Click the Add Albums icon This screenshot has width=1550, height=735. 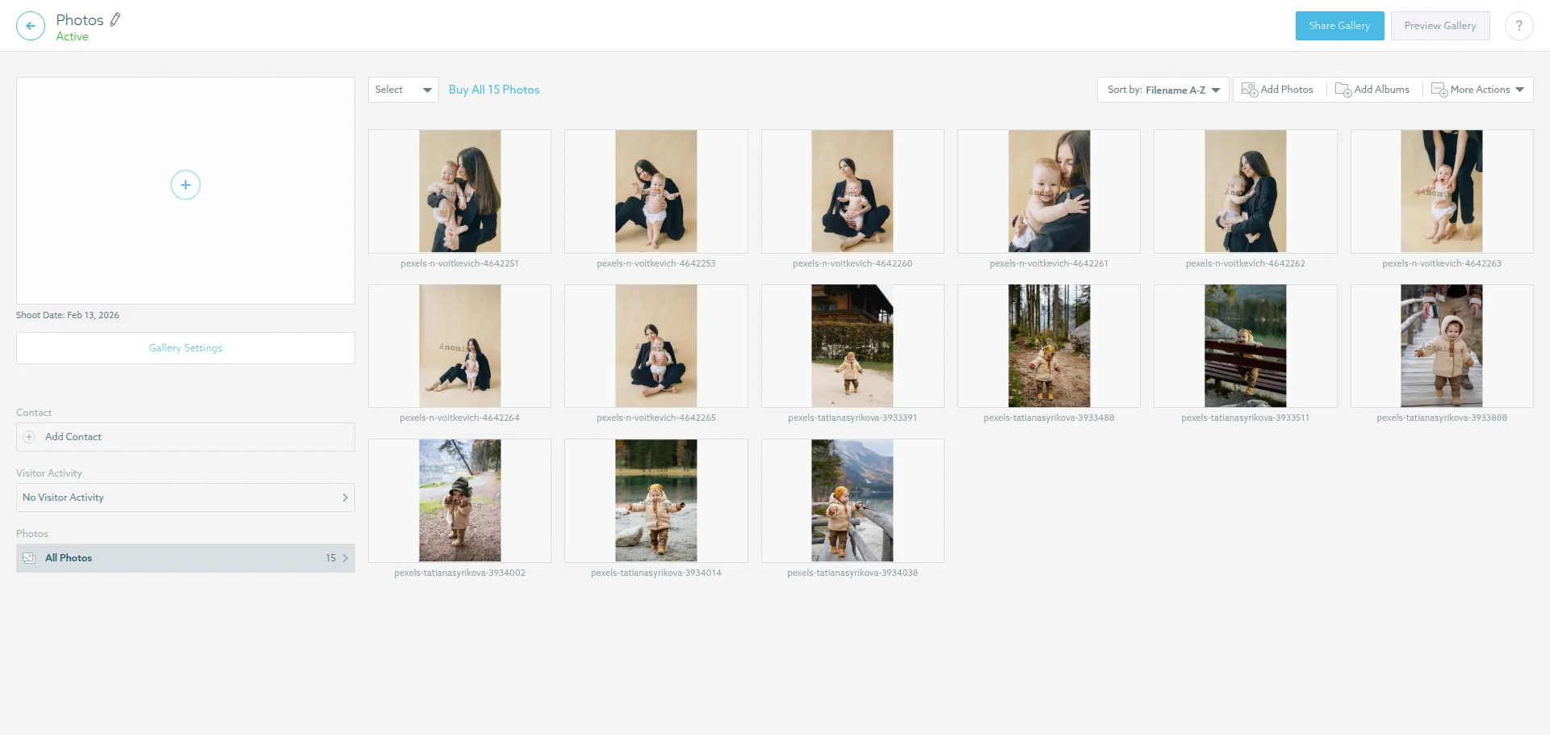click(x=1342, y=89)
